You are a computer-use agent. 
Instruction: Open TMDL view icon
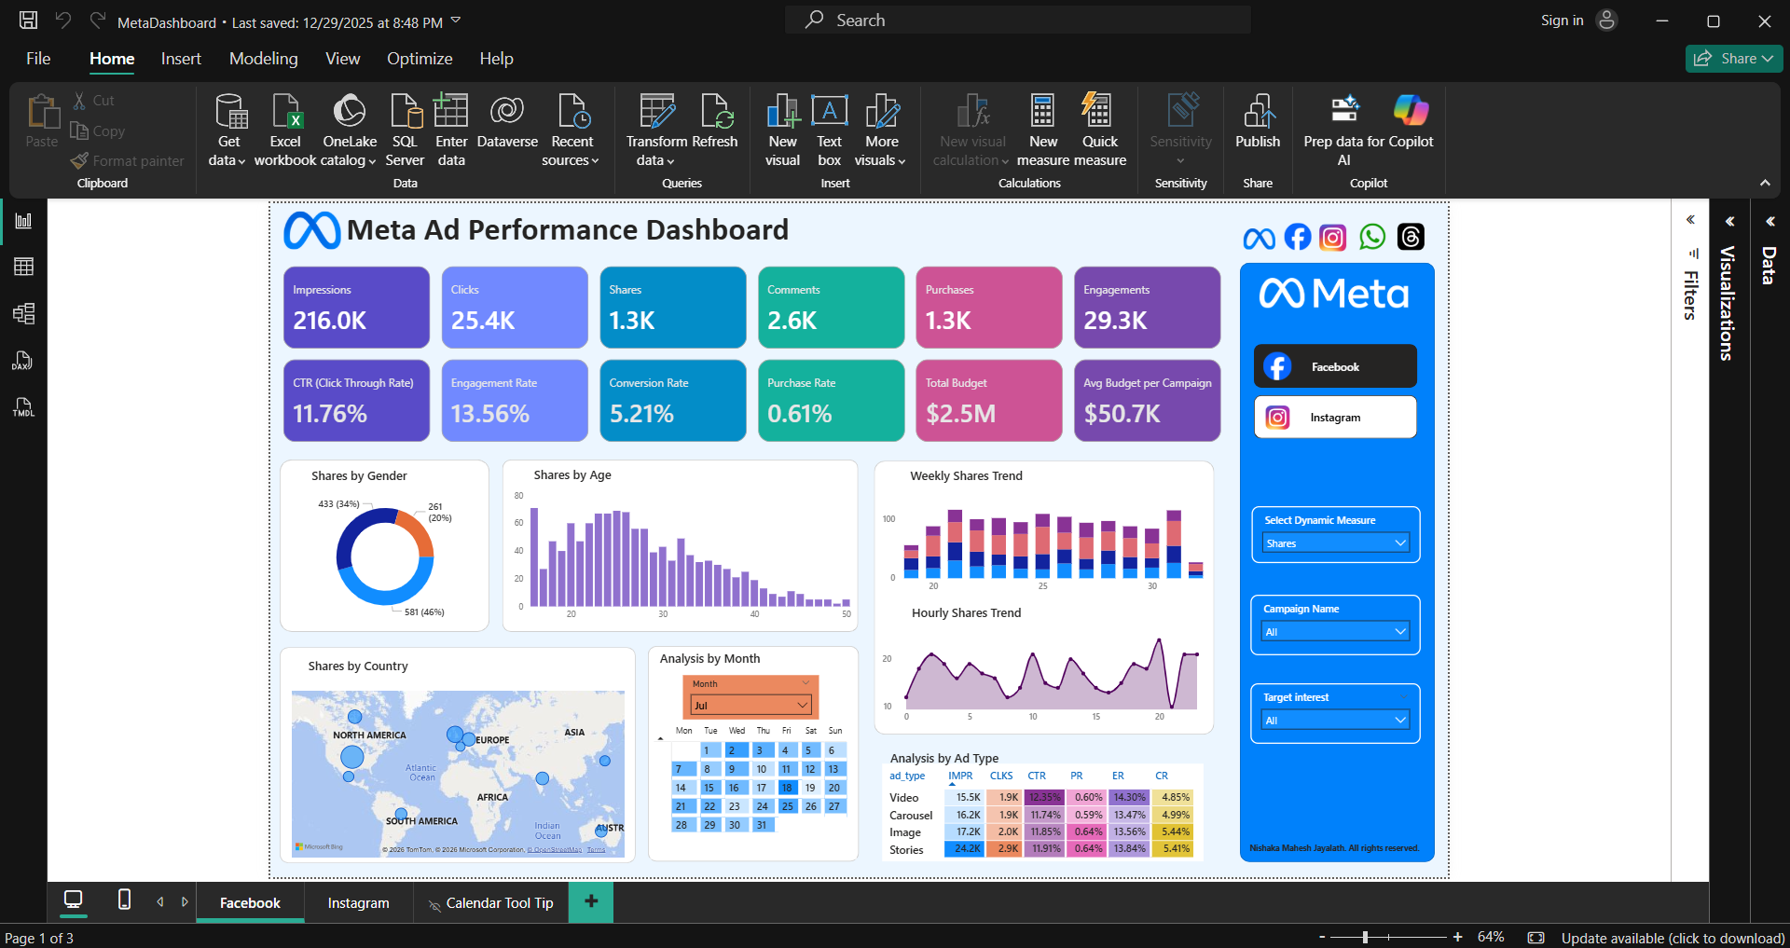click(x=23, y=407)
